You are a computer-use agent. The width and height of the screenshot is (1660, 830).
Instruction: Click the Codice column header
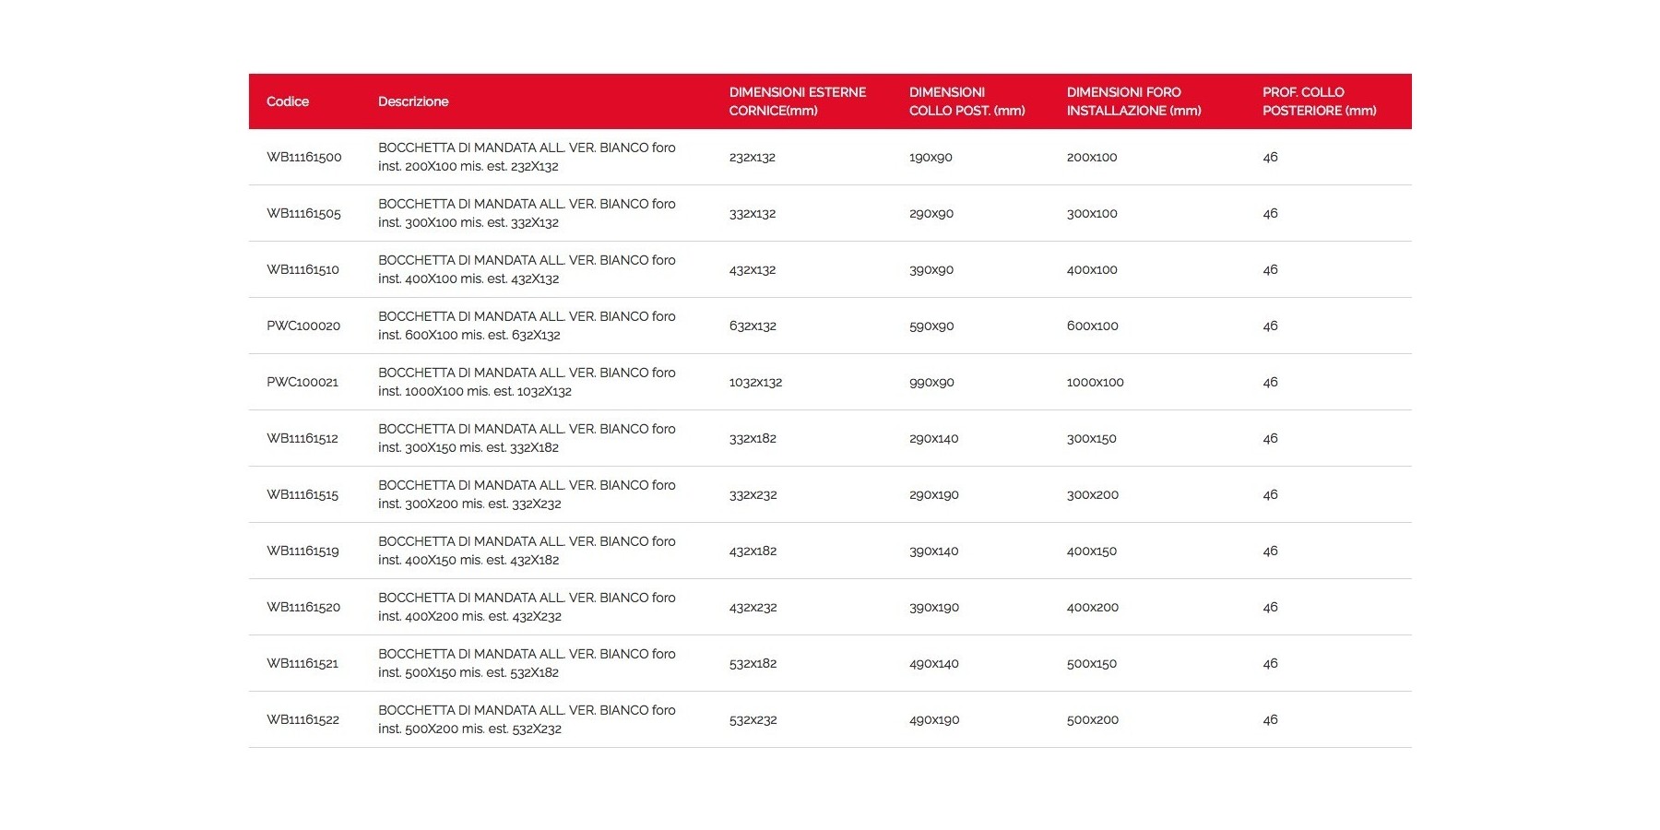click(288, 101)
